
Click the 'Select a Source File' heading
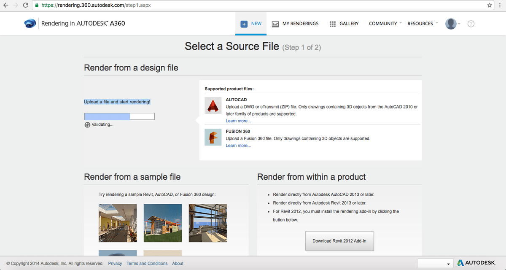tap(232, 46)
